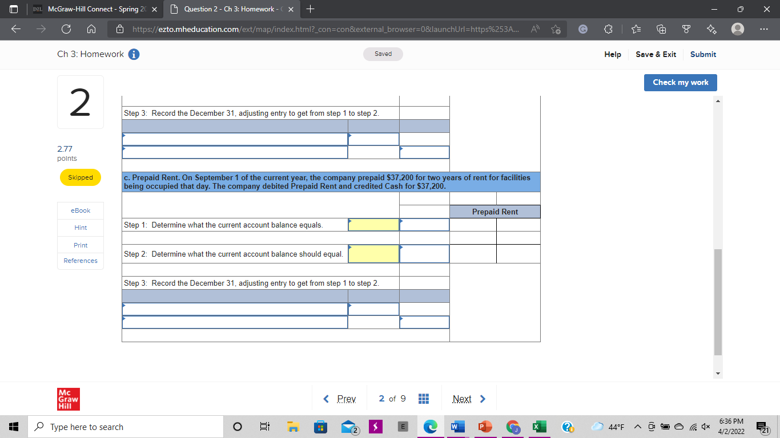This screenshot has height=438, width=780.
Task: Open the Extensions puzzle icon
Action: click(x=607, y=29)
